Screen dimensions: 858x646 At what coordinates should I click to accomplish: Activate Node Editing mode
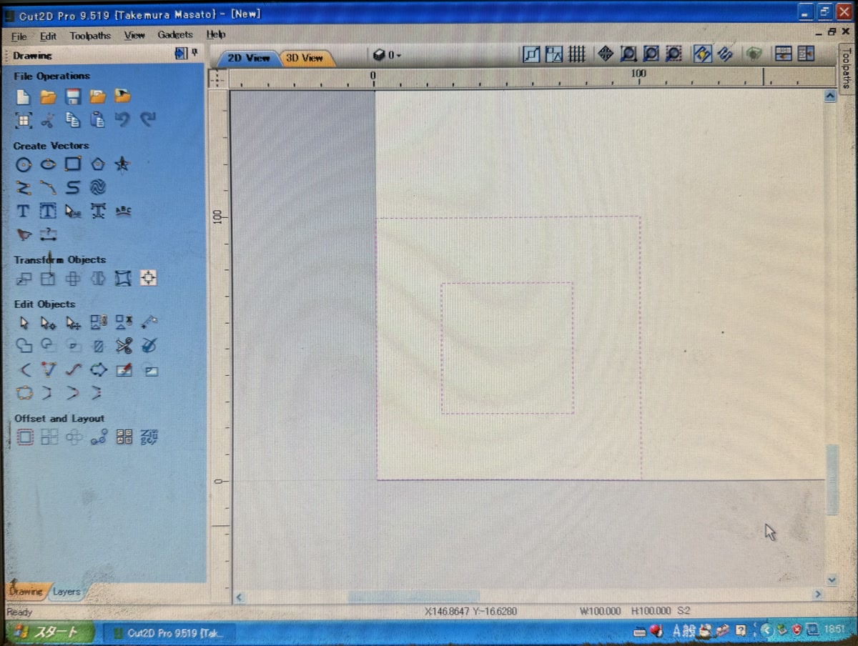[48, 323]
